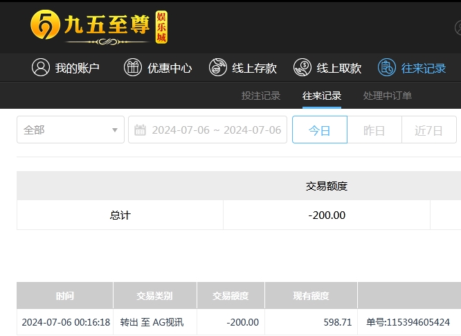
Task: Click the 线上取款 withdrawal icon
Action: 302,67
